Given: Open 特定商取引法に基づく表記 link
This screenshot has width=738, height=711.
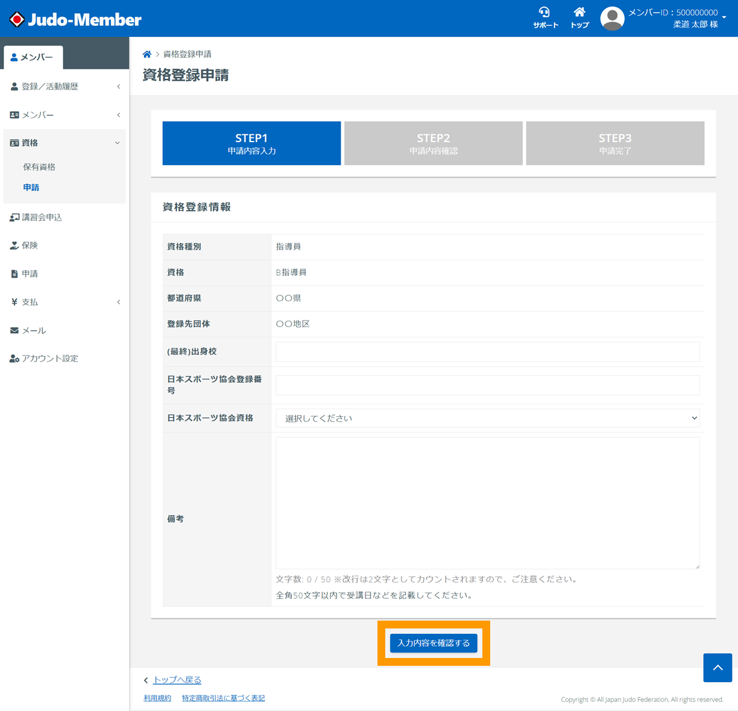Looking at the screenshot, I should point(223,698).
